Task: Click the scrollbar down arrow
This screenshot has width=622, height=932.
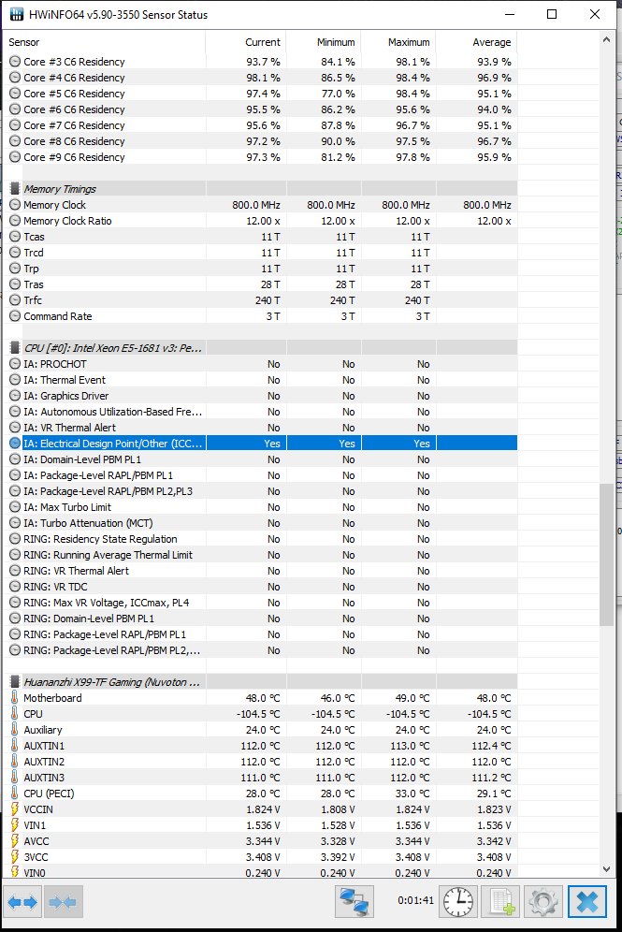Action: click(606, 869)
